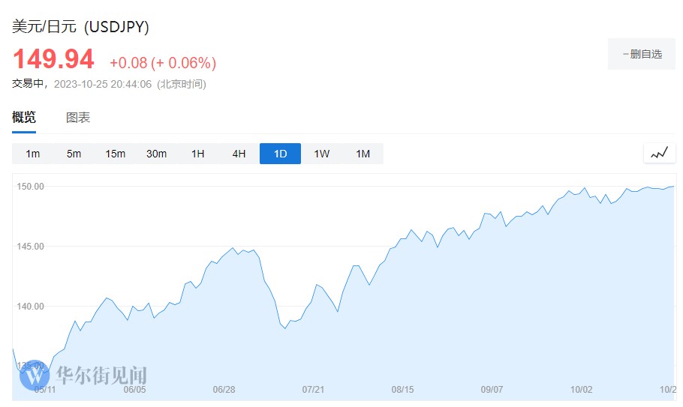Click the 美元/日元 (USDJPY) title
Image resolution: width=683 pixels, height=407 pixels.
coord(80,26)
